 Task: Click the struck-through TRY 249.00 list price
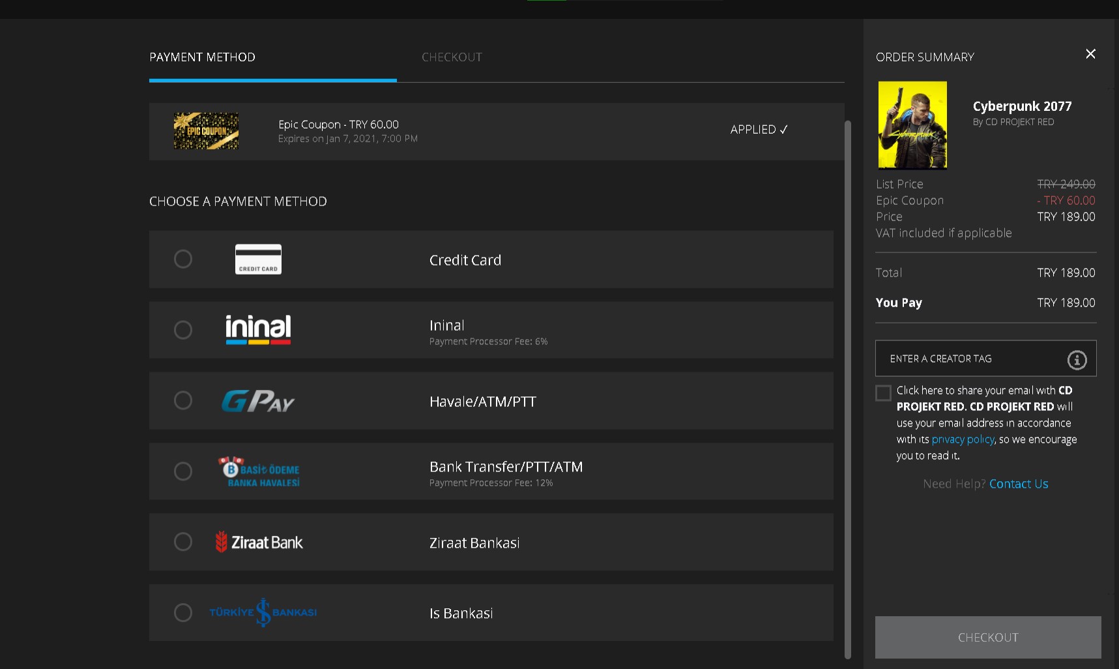click(x=1066, y=185)
